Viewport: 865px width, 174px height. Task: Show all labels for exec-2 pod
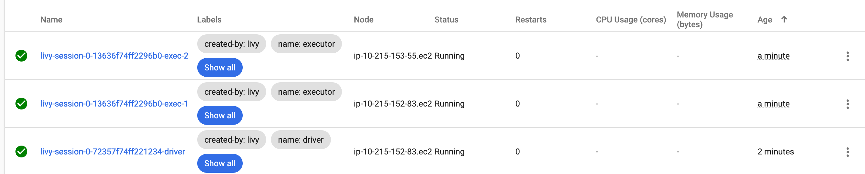[220, 67]
